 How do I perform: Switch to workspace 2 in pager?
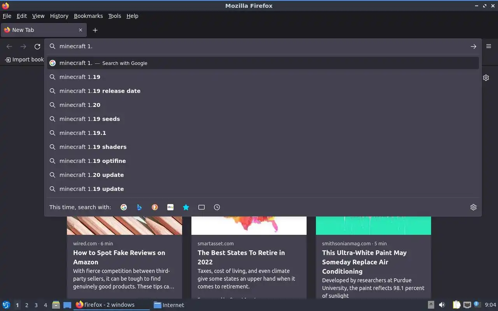26,305
